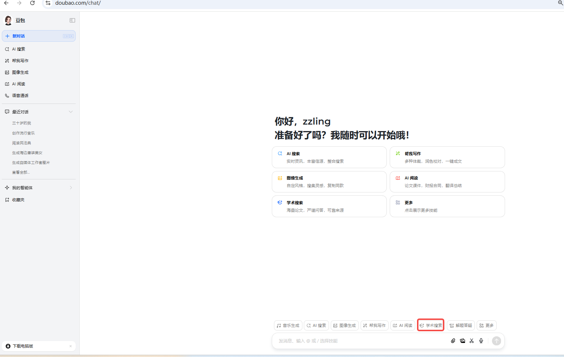This screenshot has width=564, height=357.
Task: Click the send arrow button
Action: point(496,341)
